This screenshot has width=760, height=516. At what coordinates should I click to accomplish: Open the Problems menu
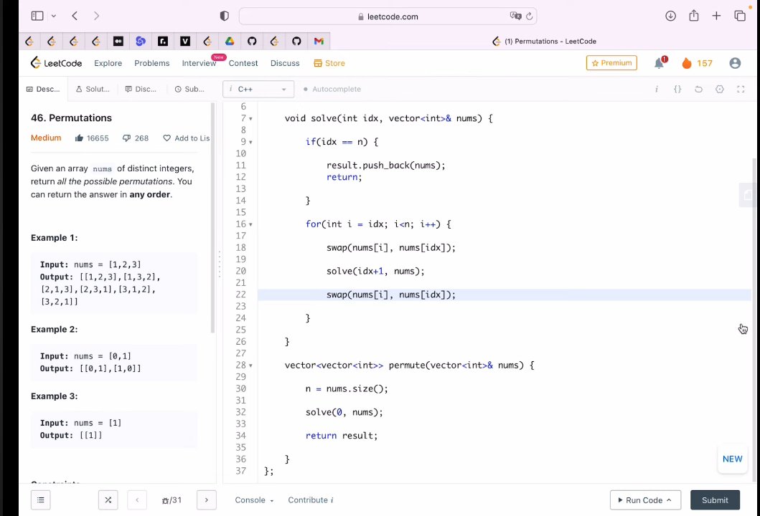[x=151, y=63]
